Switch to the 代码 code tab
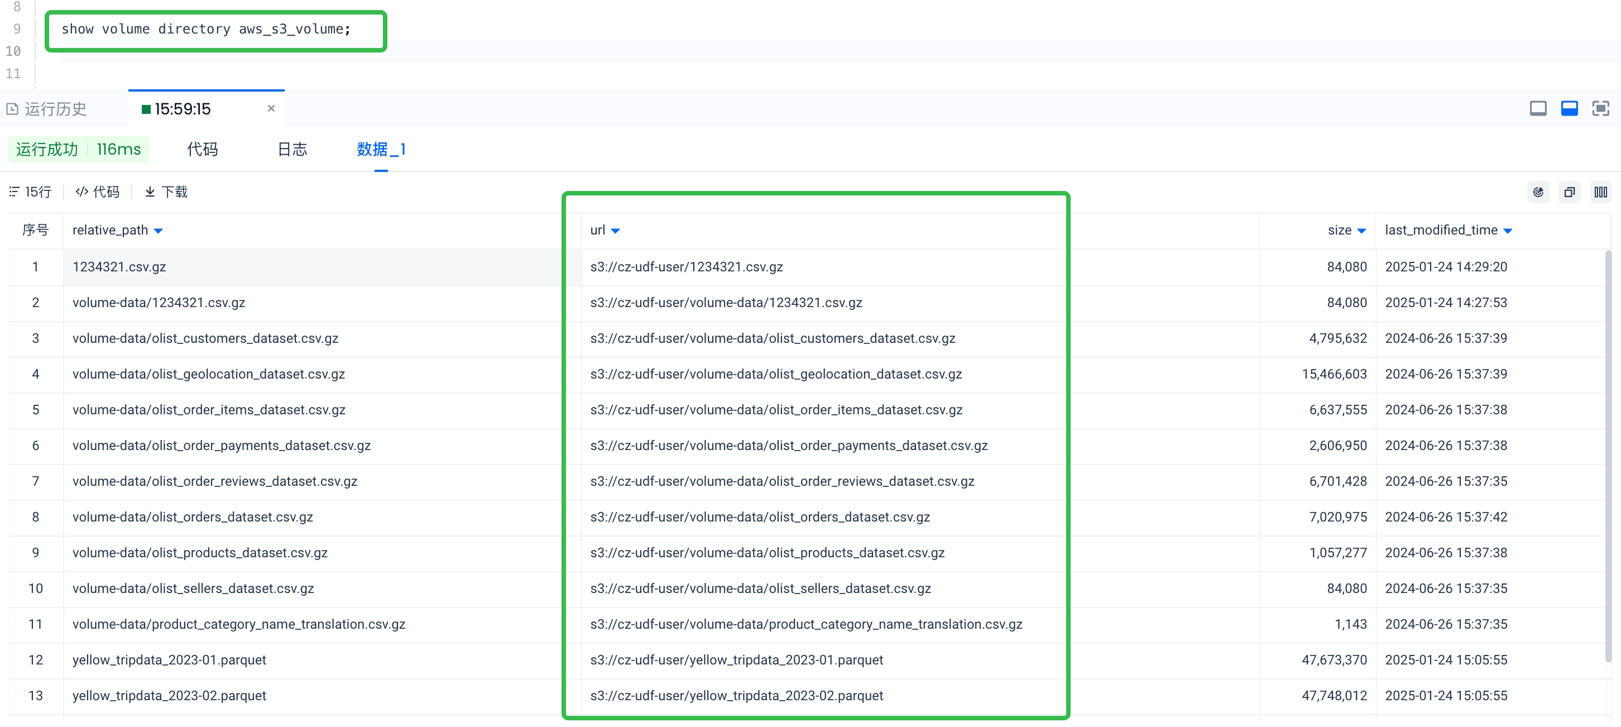 click(x=203, y=149)
